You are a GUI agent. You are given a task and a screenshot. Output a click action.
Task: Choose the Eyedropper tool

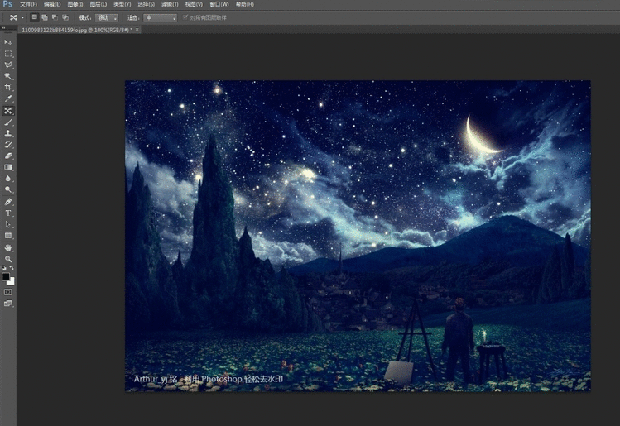pyautogui.click(x=8, y=99)
